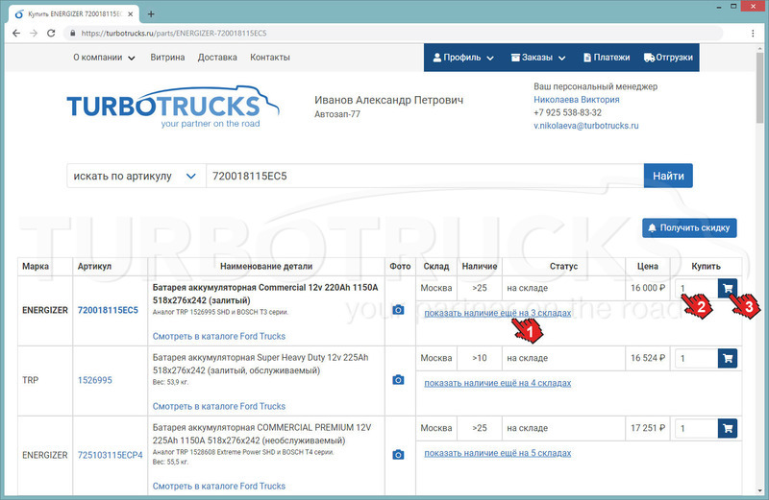Click quantity field for 16 000 ₽ item
769x500 pixels.
696,288
